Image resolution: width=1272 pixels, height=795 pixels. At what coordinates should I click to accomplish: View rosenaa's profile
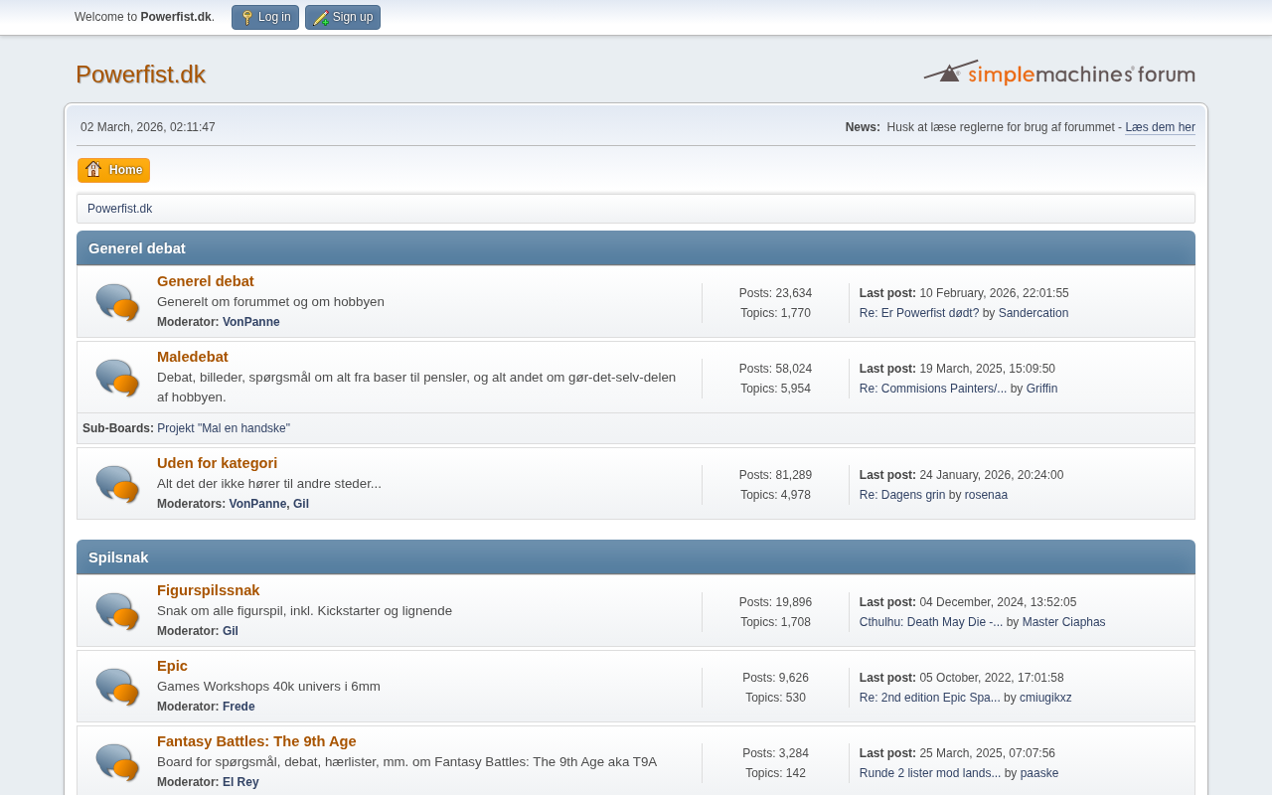coord(986,495)
